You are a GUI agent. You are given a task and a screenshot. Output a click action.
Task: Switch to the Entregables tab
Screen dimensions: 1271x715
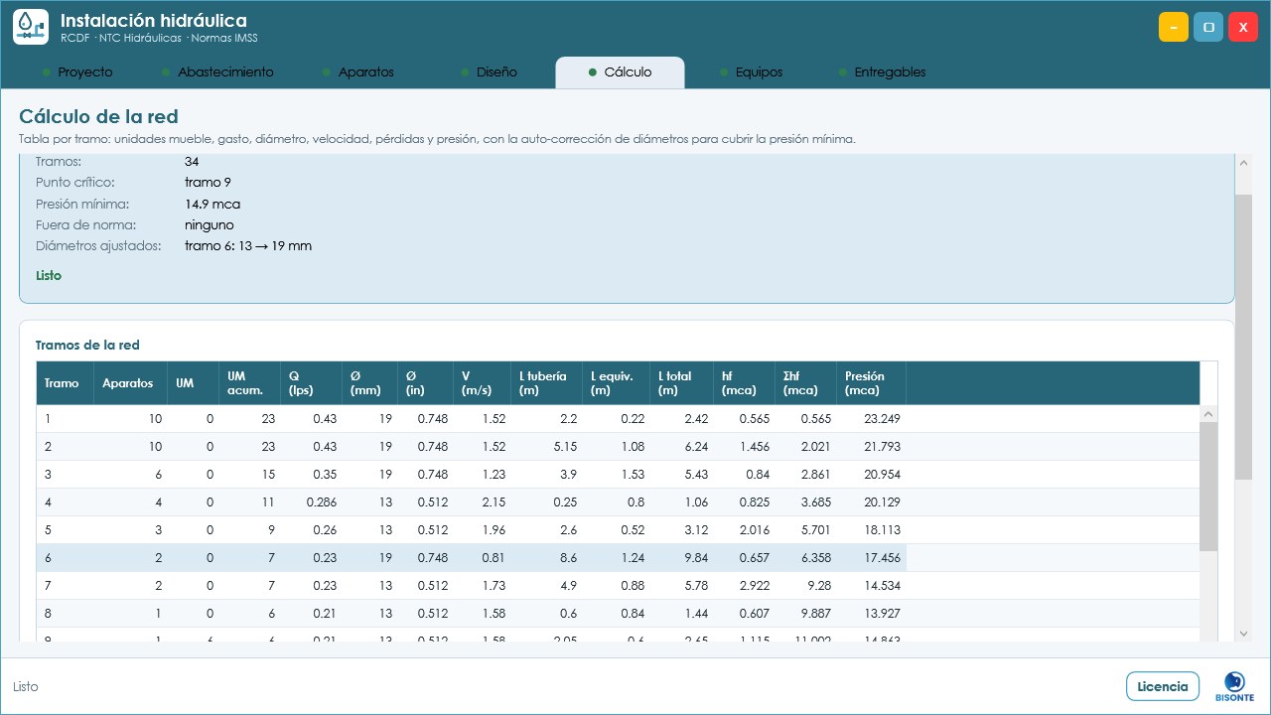(883, 72)
